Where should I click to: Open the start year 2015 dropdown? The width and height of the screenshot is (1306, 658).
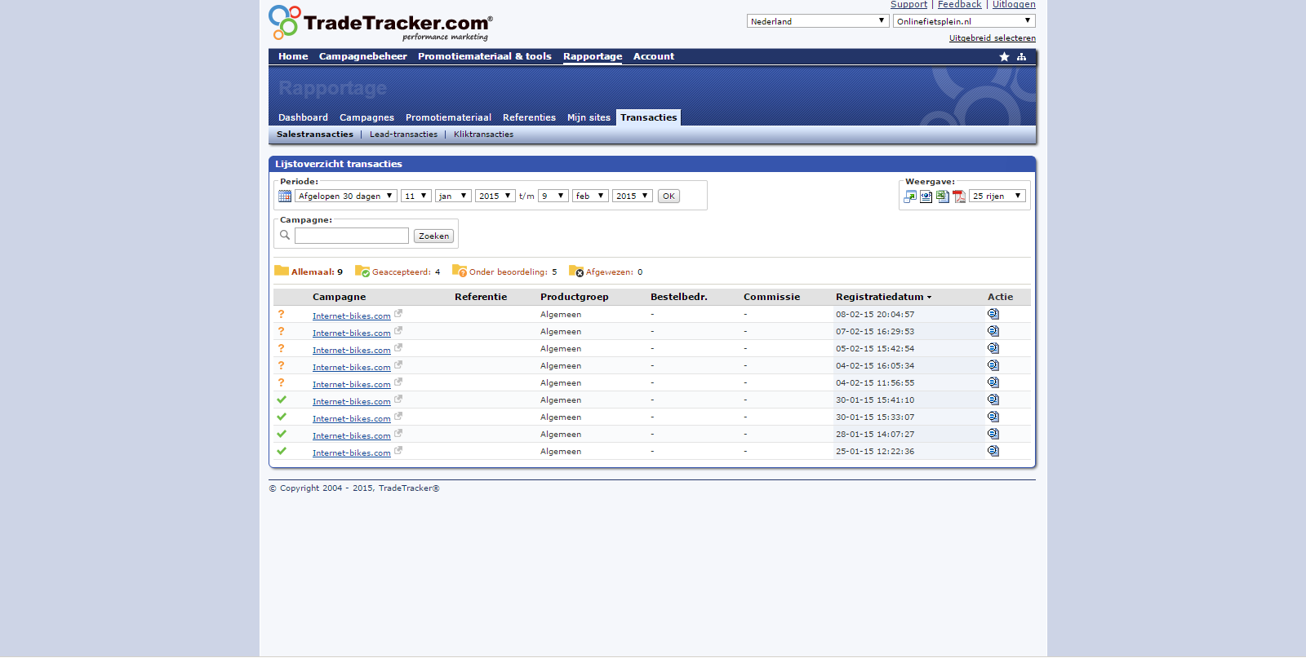click(495, 197)
